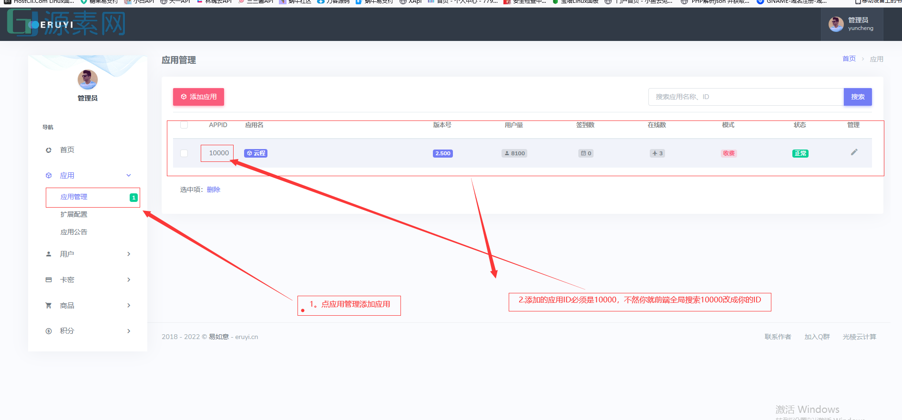Expand the 卡密 sidebar menu arrow
This screenshot has height=420, width=902.
(129, 280)
